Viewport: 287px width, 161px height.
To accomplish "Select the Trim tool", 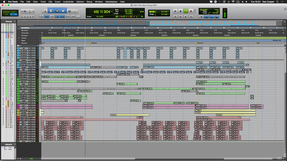I will (51, 11).
